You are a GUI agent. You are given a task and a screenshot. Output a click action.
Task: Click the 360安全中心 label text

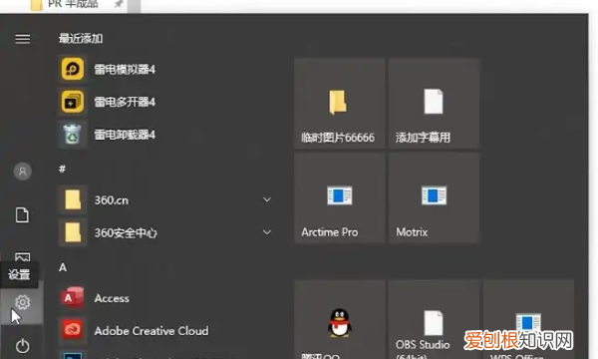[126, 232]
